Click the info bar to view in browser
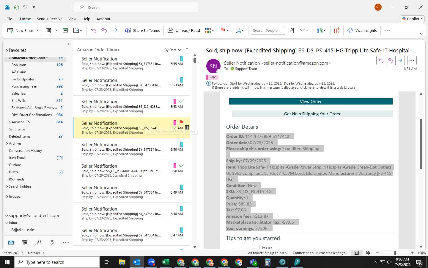 pyautogui.click(x=284, y=88)
